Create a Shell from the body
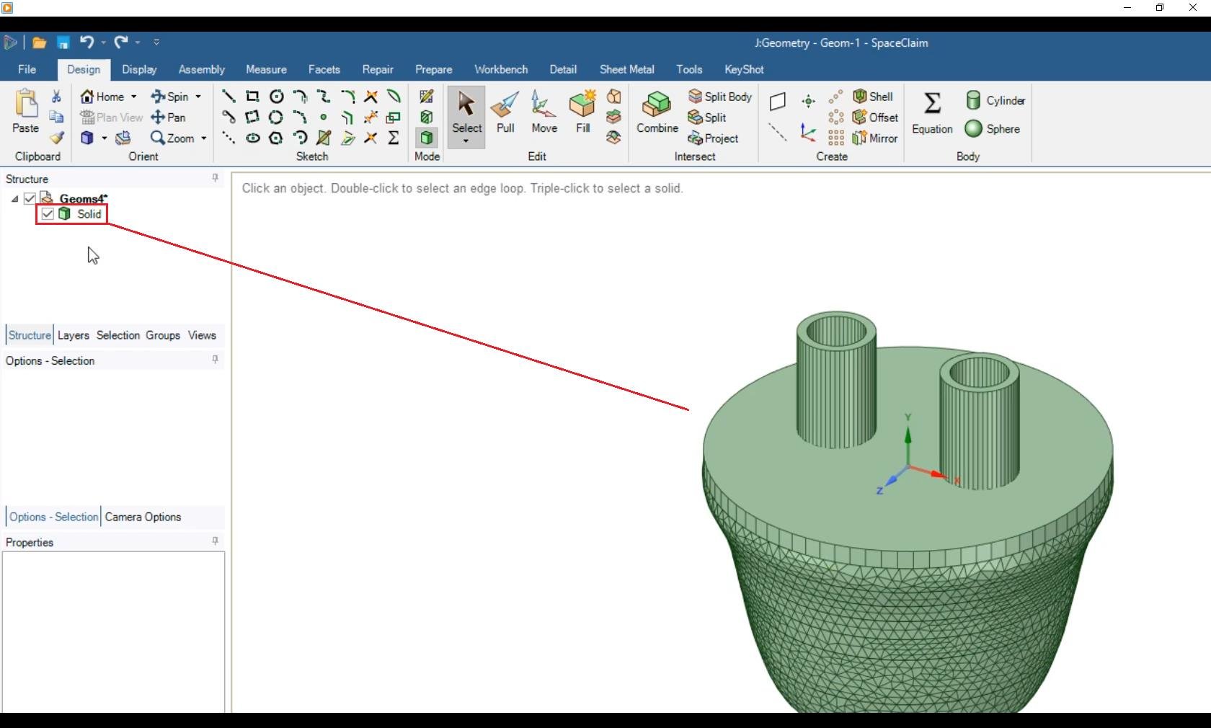This screenshot has height=728, width=1211. click(x=874, y=96)
